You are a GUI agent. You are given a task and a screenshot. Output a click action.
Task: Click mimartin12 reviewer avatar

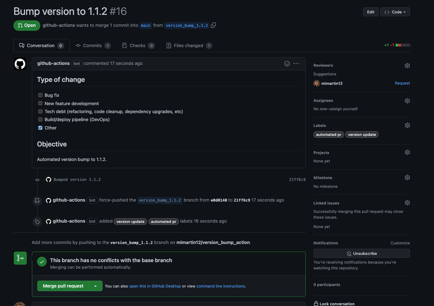pyautogui.click(x=316, y=83)
